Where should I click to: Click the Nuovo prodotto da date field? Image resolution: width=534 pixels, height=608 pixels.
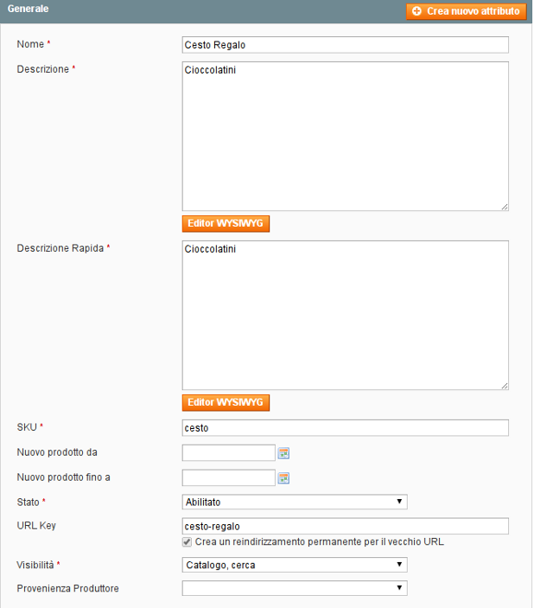tap(228, 452)
